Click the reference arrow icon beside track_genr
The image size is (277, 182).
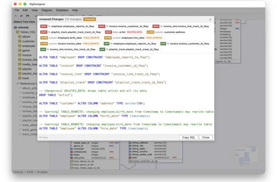[x=20, y=130]
